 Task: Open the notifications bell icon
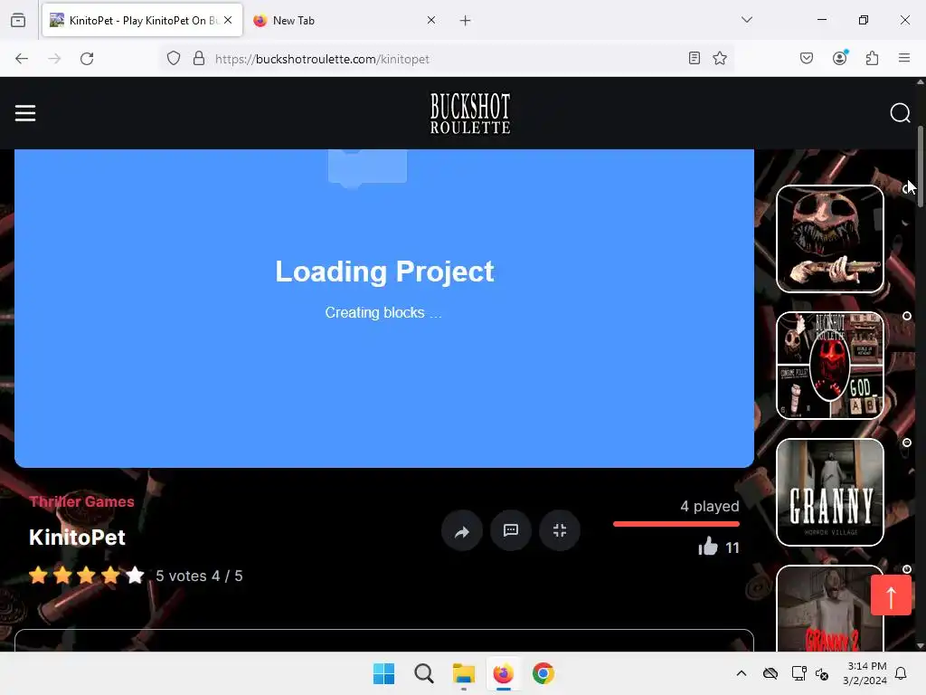pos(901,673)
